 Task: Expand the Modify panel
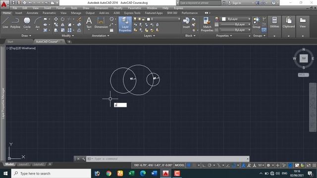pyautogui.click(x=68, y=36)
